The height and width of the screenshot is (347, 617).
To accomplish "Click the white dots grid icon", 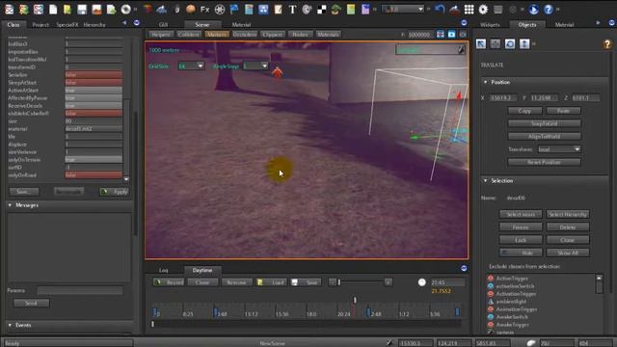I will pos(469,10).
